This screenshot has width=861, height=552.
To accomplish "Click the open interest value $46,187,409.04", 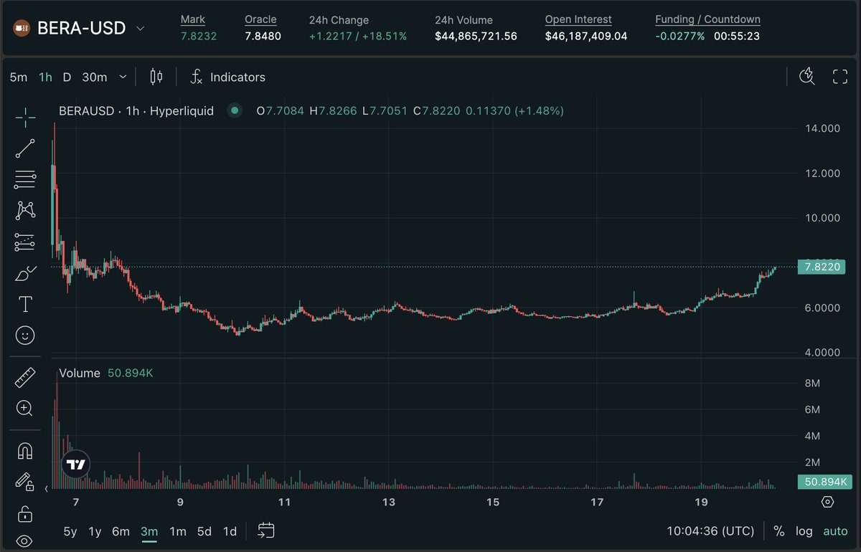I will point(586,36).
